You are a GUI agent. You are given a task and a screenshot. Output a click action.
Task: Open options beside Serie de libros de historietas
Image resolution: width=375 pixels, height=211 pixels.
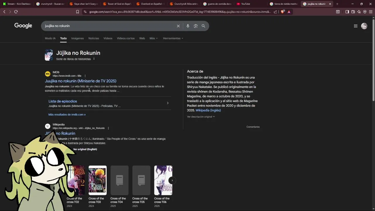94,59
